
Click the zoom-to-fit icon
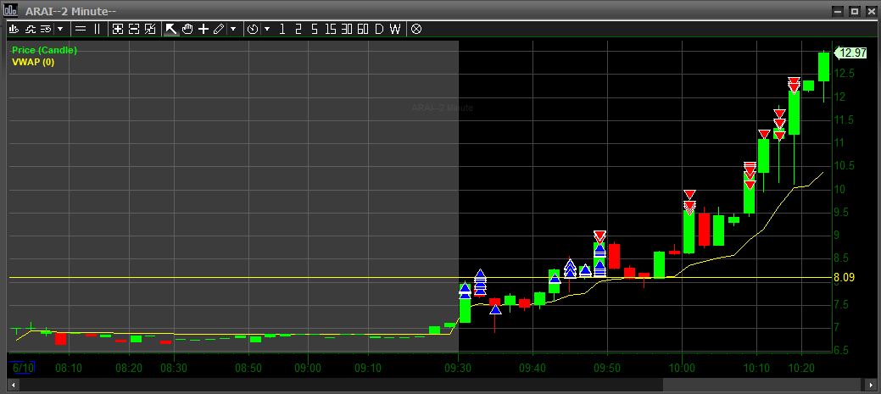150,29
